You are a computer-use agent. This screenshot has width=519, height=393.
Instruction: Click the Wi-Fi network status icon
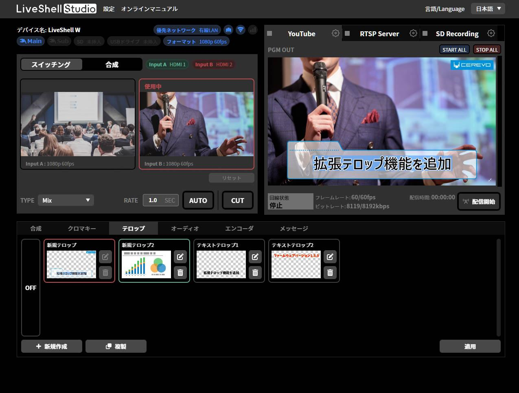pos(241,30)
